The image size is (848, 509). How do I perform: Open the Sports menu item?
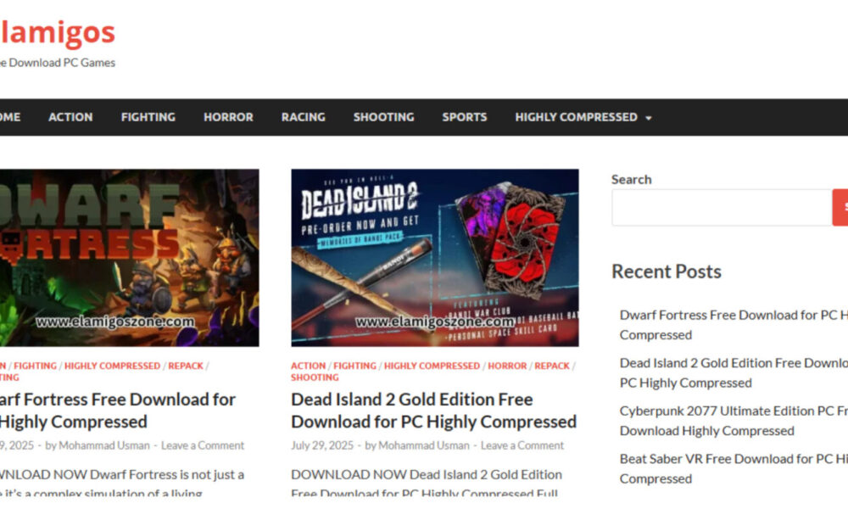click(464, 117)
